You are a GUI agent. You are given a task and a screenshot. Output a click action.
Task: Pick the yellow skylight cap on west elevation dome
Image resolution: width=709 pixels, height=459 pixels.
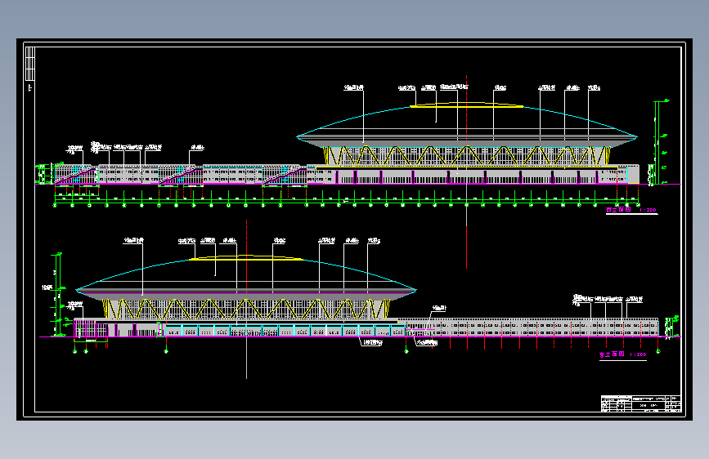[x=466, y=105]
